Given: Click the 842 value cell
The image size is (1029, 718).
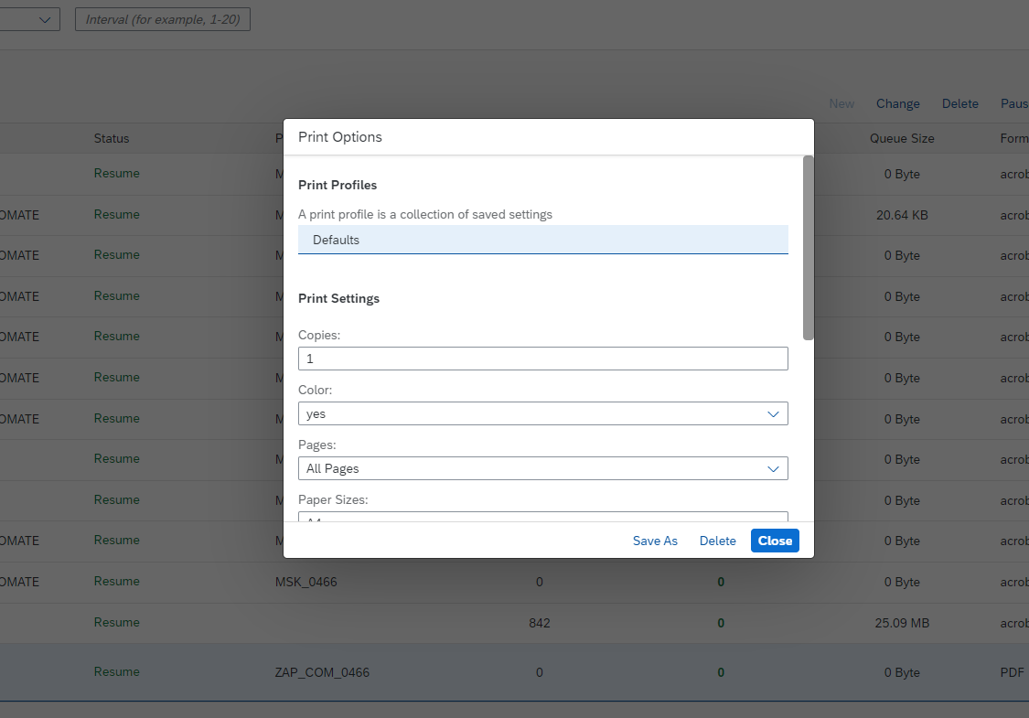Looking at the screenshot, I should click(540, 623).
